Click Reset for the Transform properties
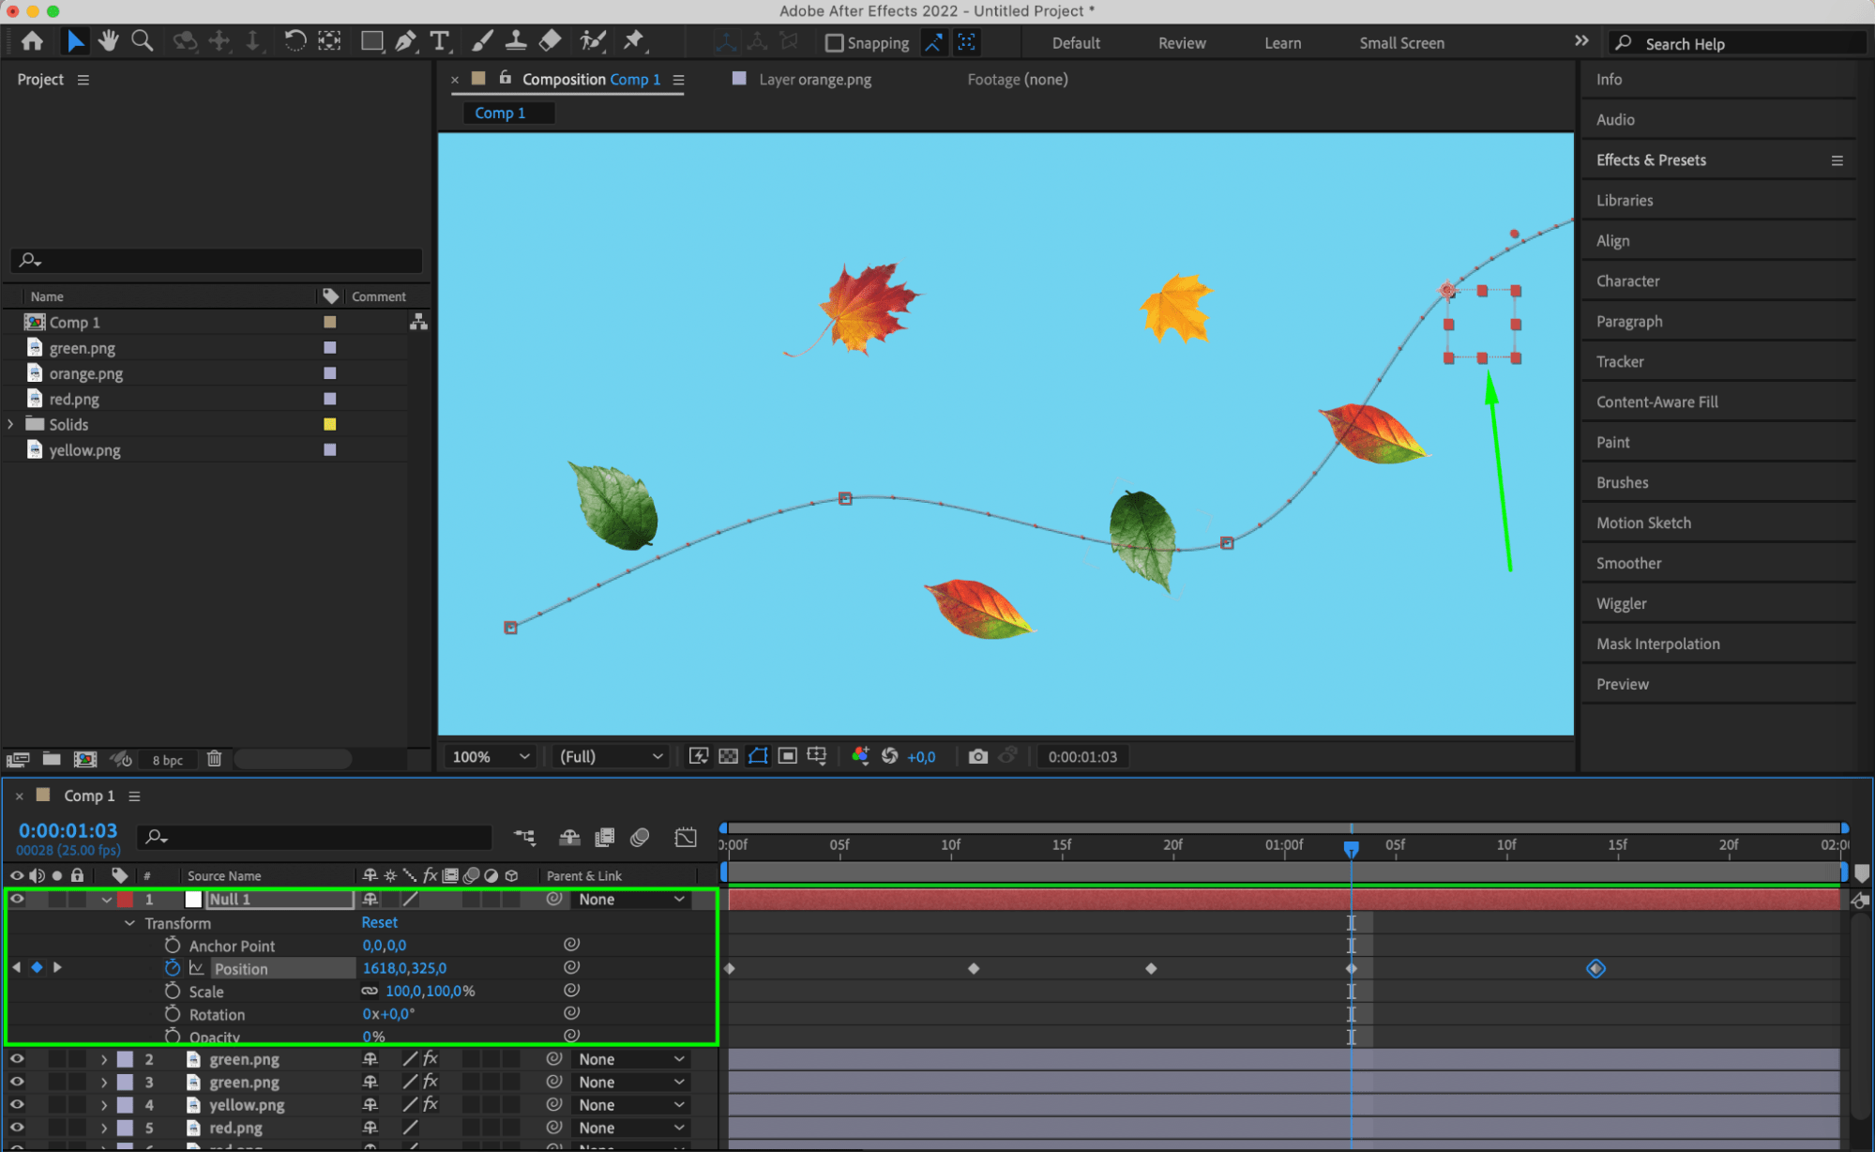 pyautogui.click(x=379, y=923)
